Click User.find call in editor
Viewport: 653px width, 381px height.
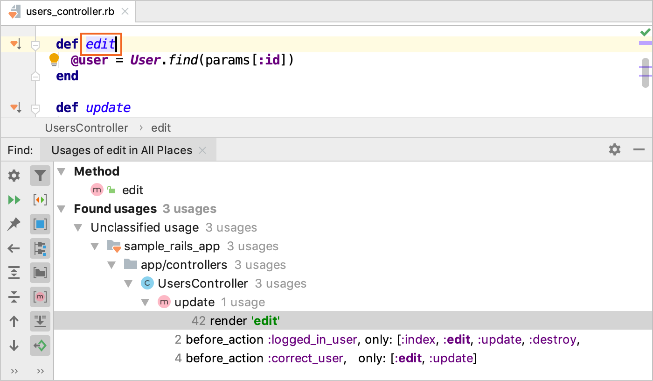pyautogui.click(x=164, y=60)
